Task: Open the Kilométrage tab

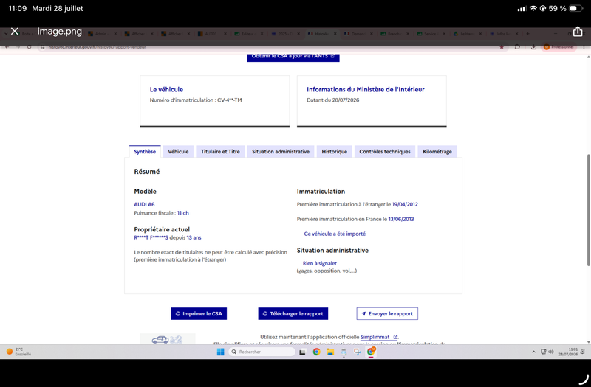Action: 437,152
